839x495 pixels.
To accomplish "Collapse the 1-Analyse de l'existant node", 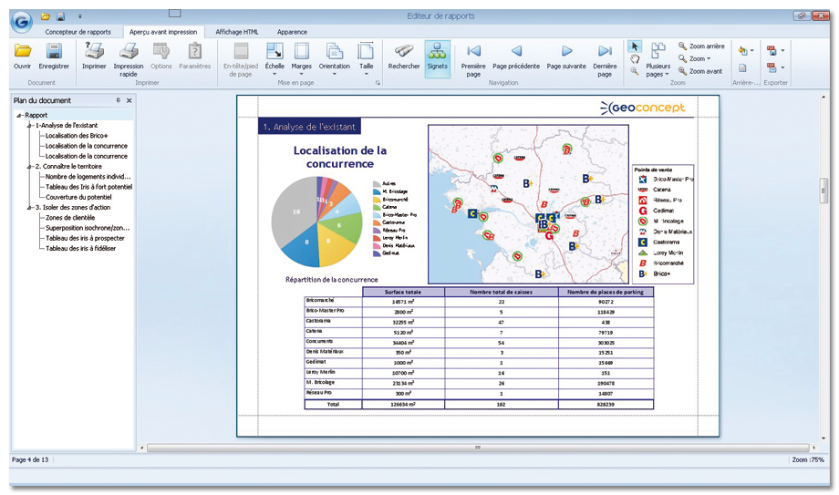I will pyautogui.click(x=30, y=125).
